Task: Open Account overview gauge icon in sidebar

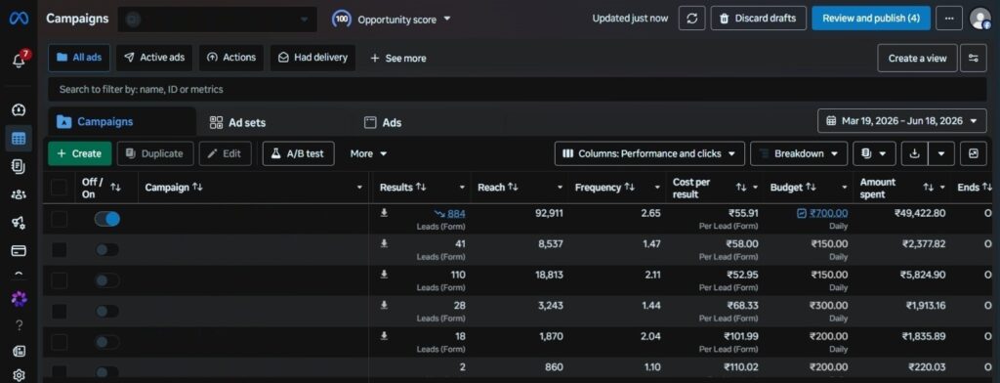Action: pyautogui.click(x=19, y=109)
